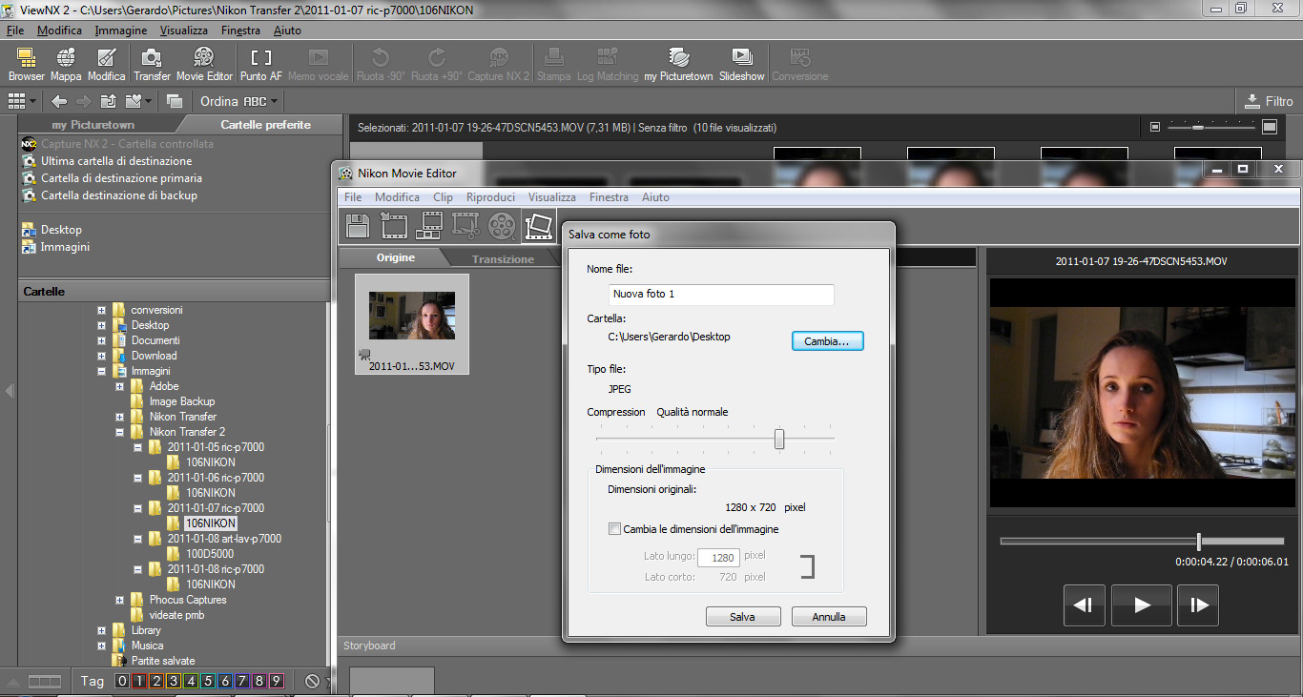Play the movie preview
1303x697 pixels.
tap(1142, 605)
